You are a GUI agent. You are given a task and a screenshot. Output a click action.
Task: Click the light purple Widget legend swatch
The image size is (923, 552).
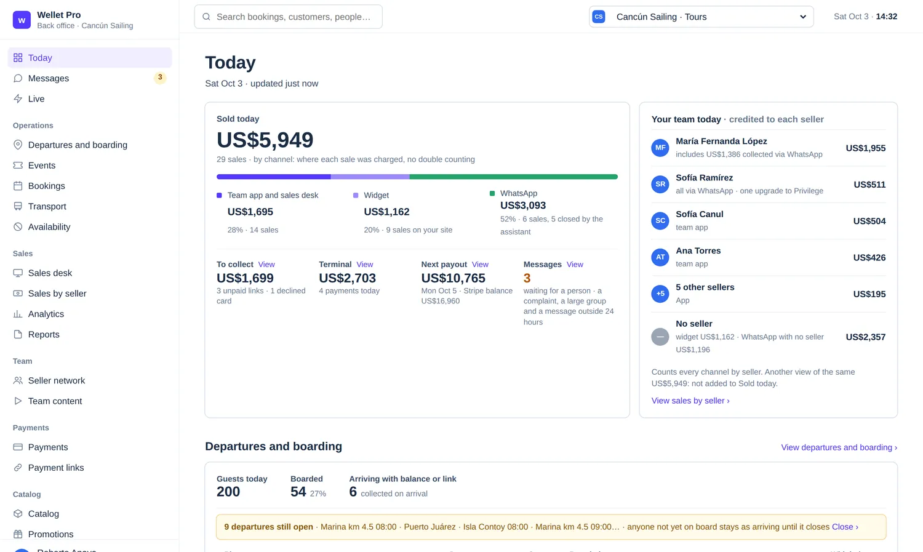356,195
